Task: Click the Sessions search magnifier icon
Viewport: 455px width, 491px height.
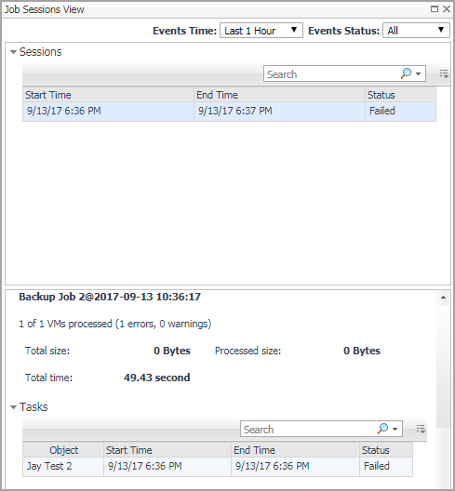Action: point(406,73)
